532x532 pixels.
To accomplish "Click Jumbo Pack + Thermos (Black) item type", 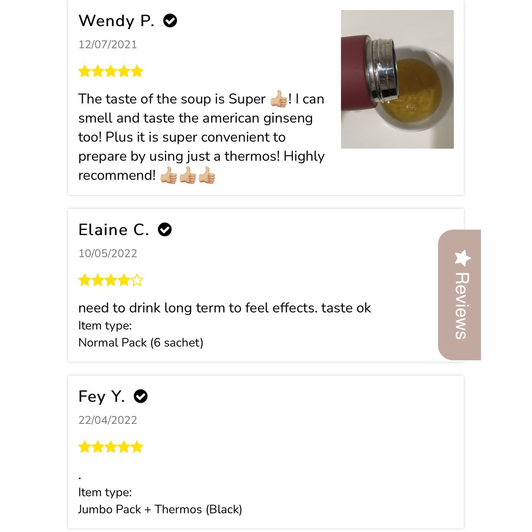I will (x=160, y=509).
